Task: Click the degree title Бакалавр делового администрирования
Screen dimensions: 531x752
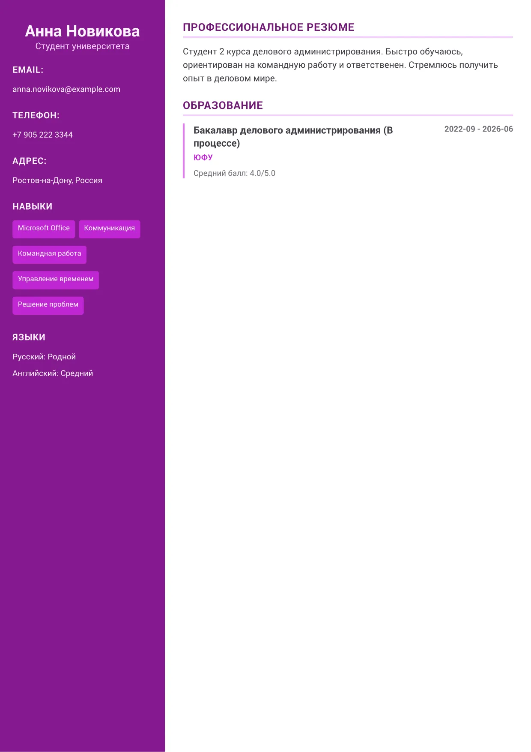Action: click(x=293, y=136)
